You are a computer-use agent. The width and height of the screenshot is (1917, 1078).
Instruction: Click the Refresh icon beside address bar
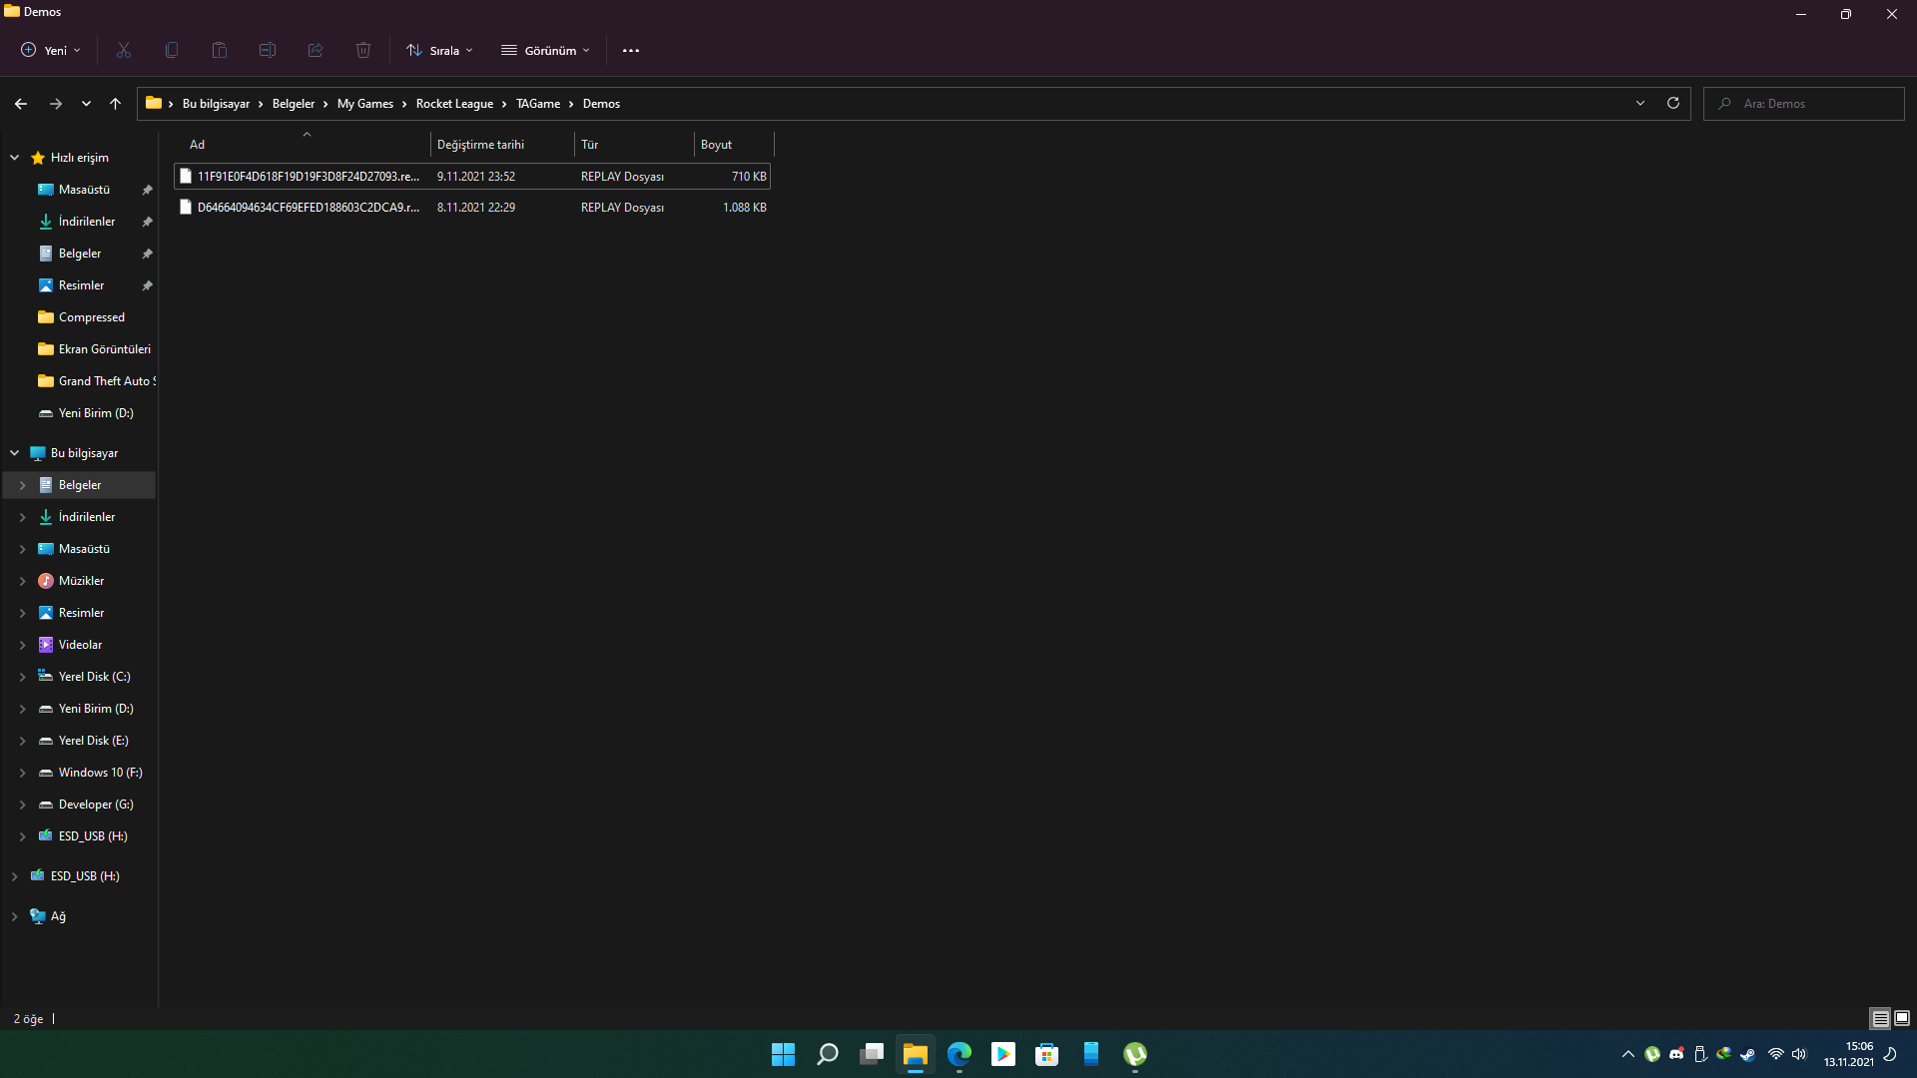click(x=1673, y=103)
